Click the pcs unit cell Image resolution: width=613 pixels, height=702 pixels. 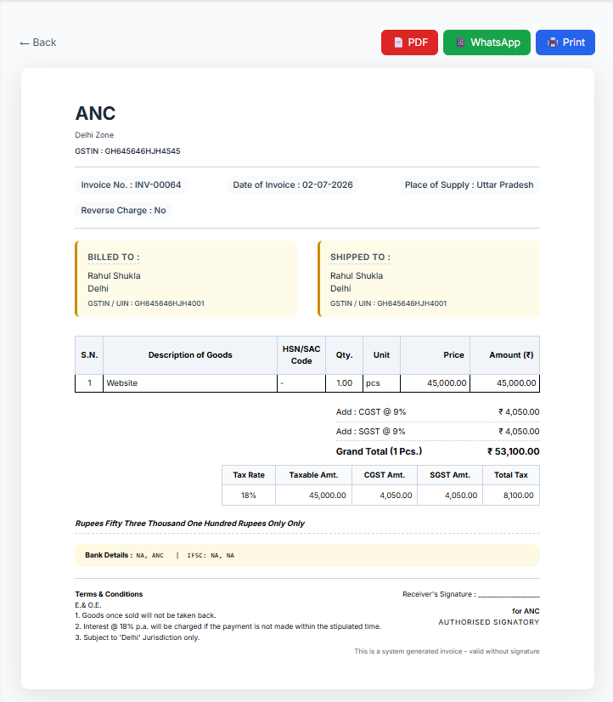(381, 383)
